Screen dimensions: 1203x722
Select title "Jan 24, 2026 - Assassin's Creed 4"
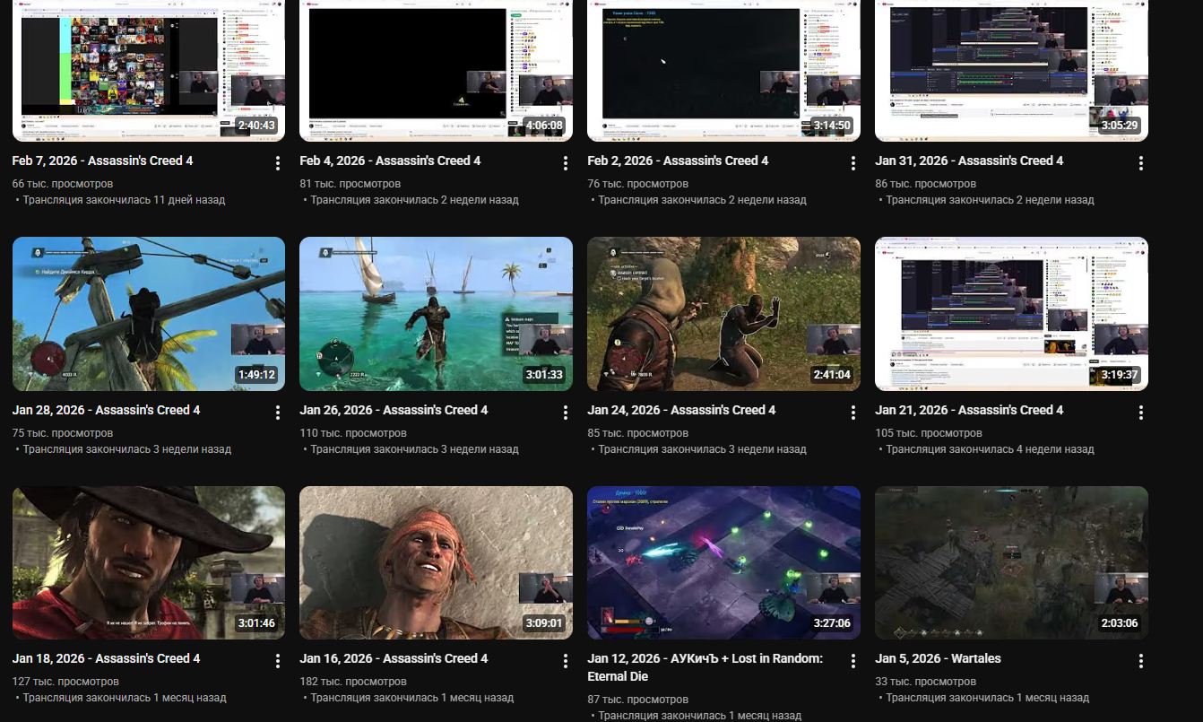[x=681, y=410]
